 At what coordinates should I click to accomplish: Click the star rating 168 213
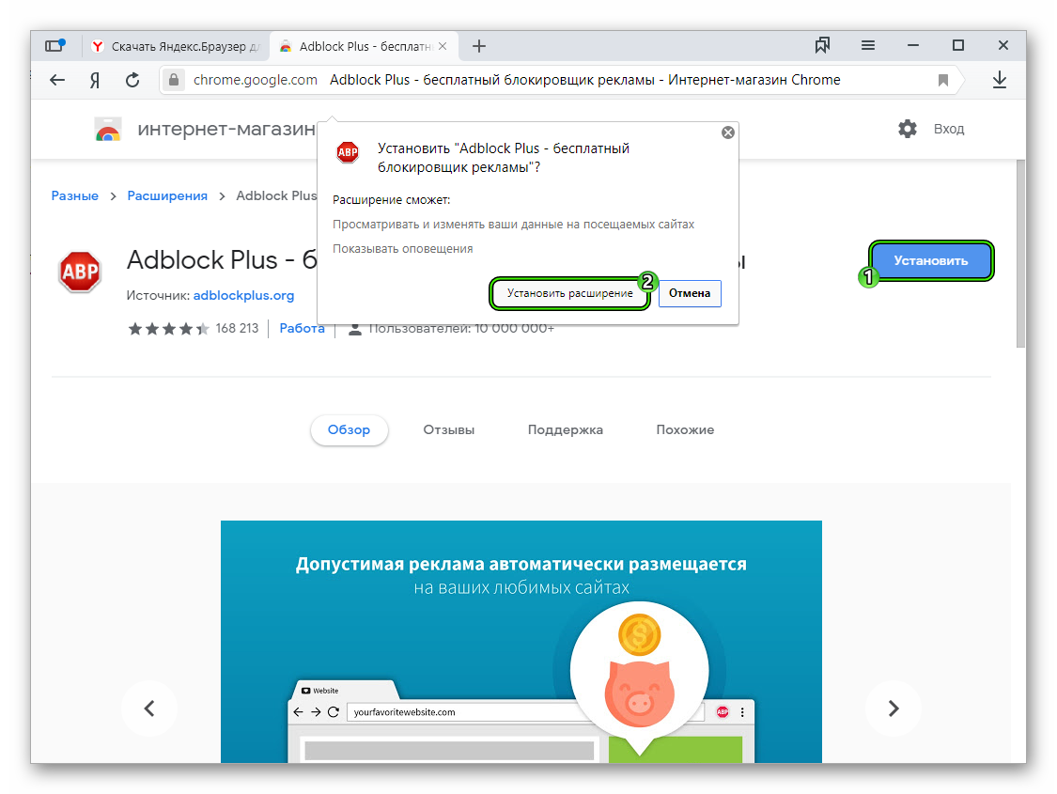(194, 328)
